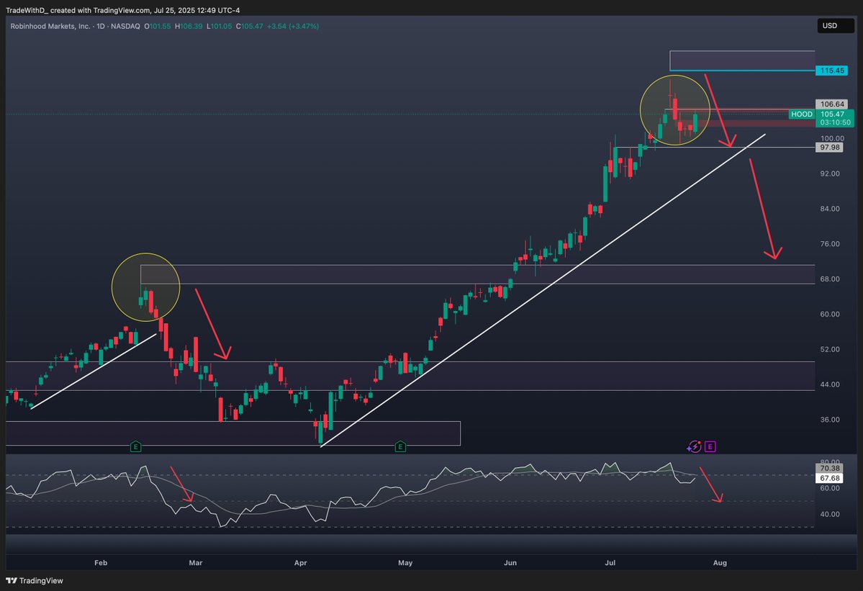Click the high value H106.39
Screen dimensions: 863x591
[189, 26]
